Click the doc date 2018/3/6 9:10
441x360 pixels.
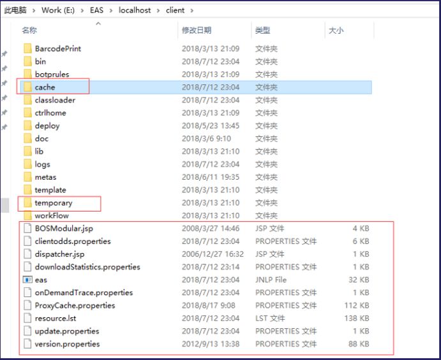coord(206,138)
